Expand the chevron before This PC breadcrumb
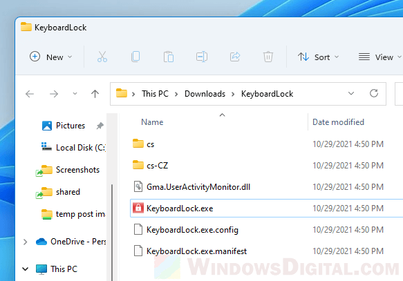The image size is (403, 281). [x=133, y=94]
